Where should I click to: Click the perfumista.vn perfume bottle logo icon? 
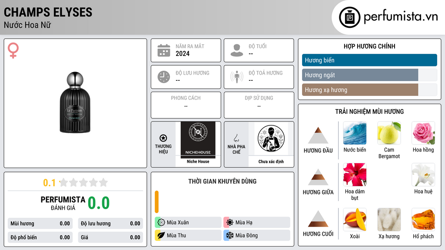(349, 17)
